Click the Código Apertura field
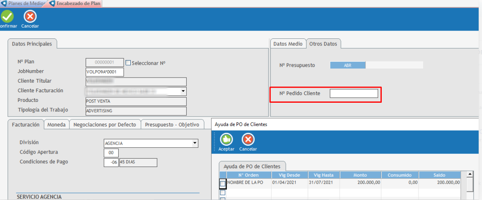The image size is (482, 200). coord(111,153)
